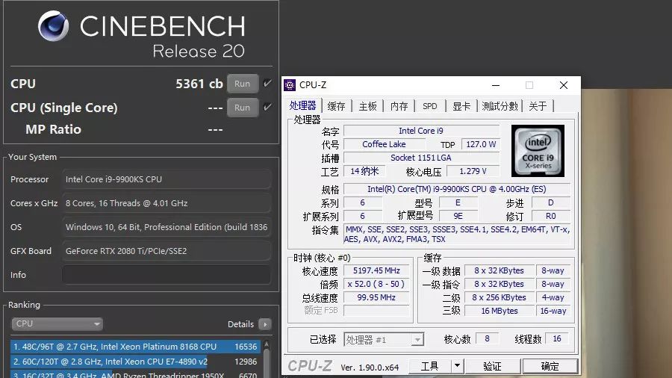This screenshot has width=672, height=378.
Task: Click the Ver. 1.90.0.x64 version label
Action: (x=370, y=368)
